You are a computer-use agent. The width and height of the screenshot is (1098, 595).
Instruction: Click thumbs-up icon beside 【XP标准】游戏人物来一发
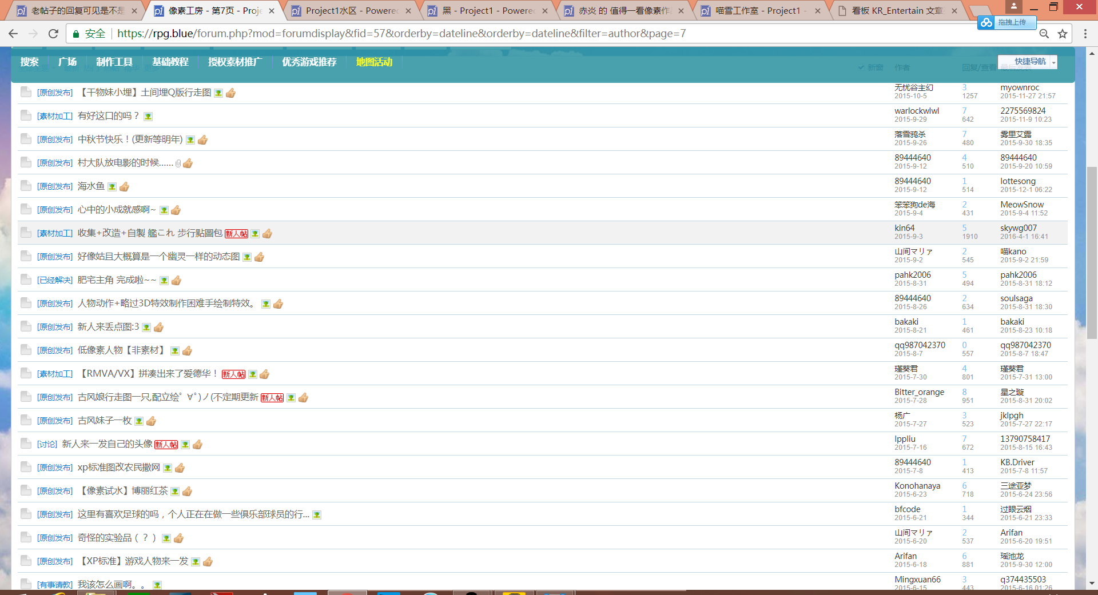point(208,562)
